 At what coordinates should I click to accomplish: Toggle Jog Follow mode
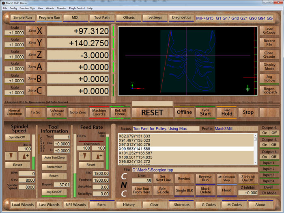269,78
